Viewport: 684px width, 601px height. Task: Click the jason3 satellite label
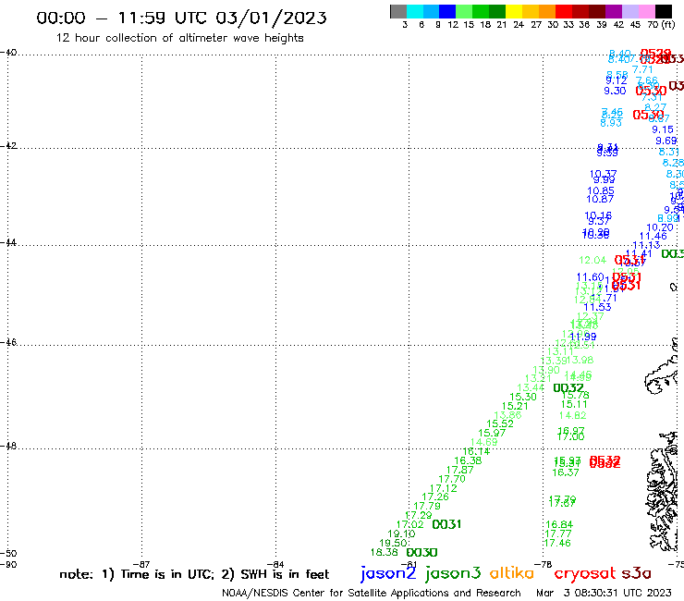[453, 573]
